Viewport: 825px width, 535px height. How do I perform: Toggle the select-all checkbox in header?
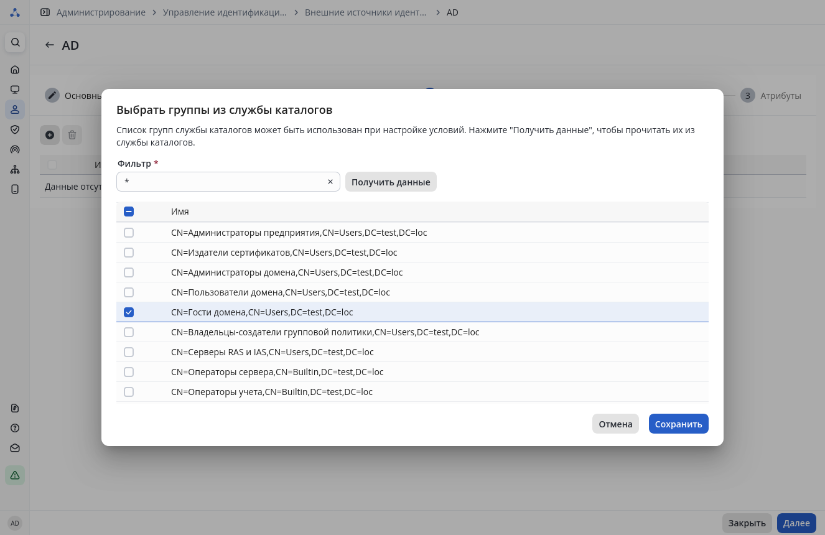click(x=129, y=212)
